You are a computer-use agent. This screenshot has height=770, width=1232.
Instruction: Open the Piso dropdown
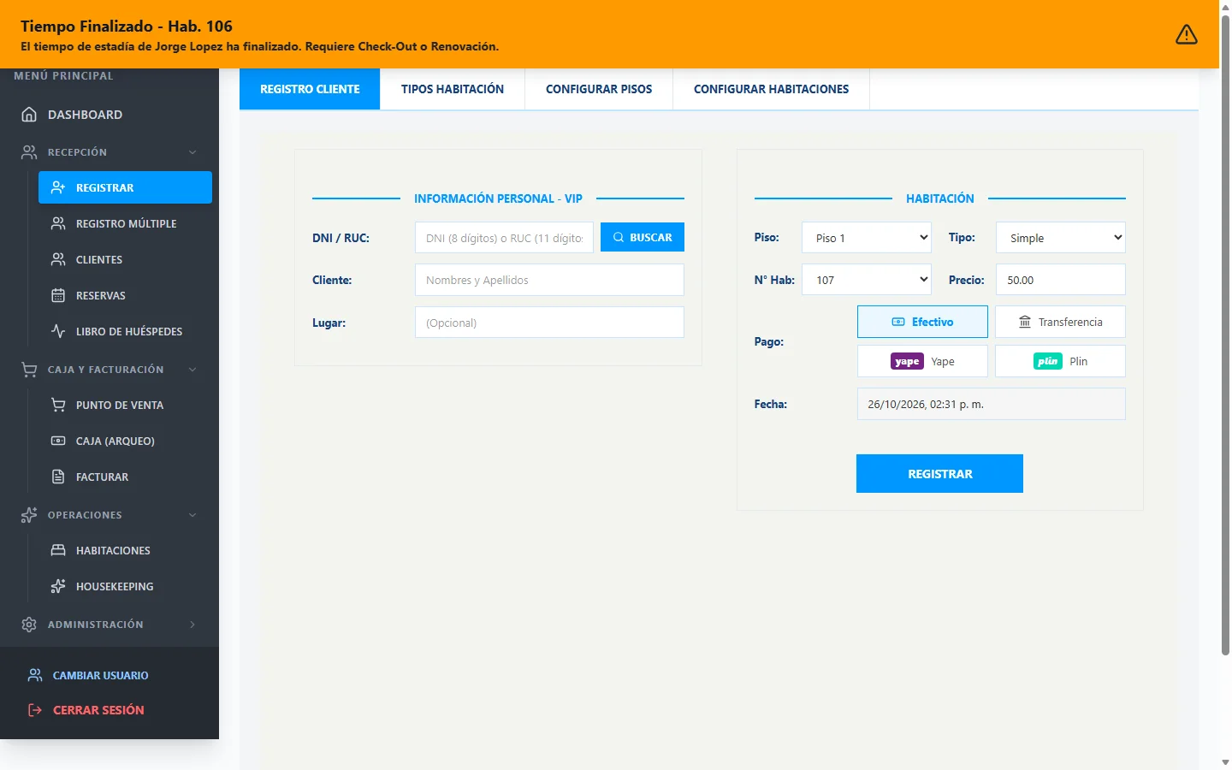click(867, 238)
